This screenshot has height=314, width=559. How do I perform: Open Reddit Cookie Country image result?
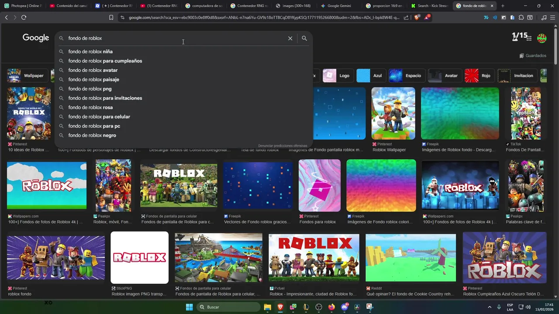click(x=411, y=258)
